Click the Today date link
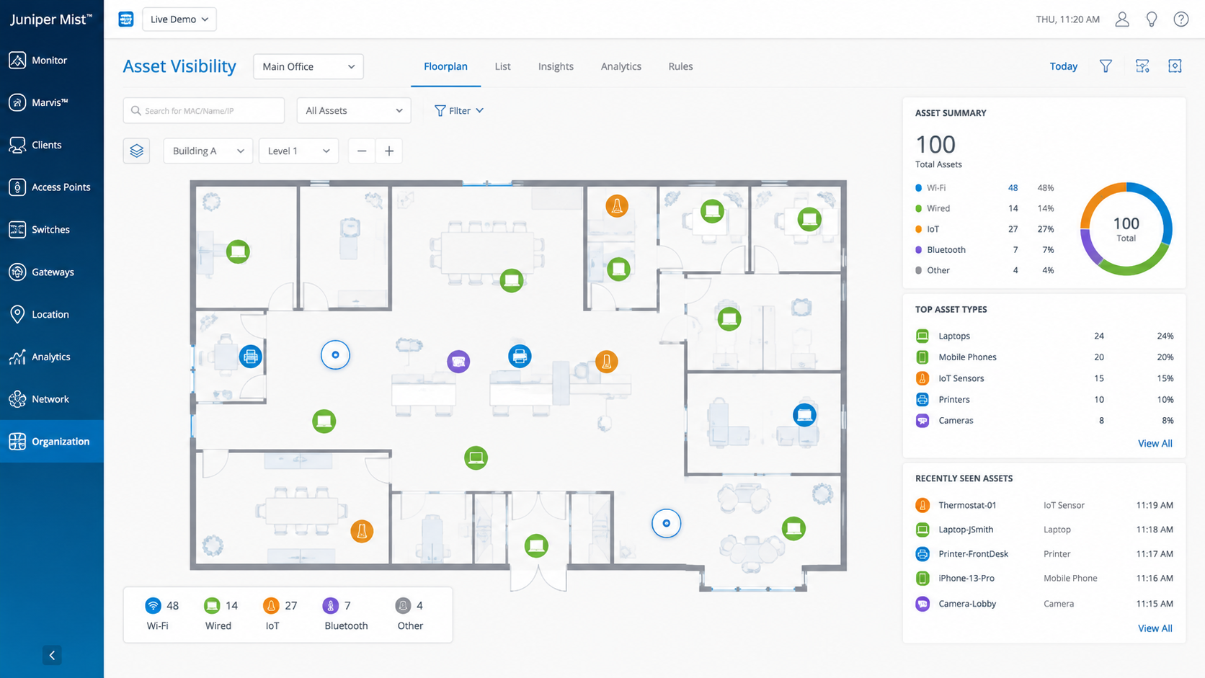Viewport: 1205px width, 678px height. (1064, 66)
